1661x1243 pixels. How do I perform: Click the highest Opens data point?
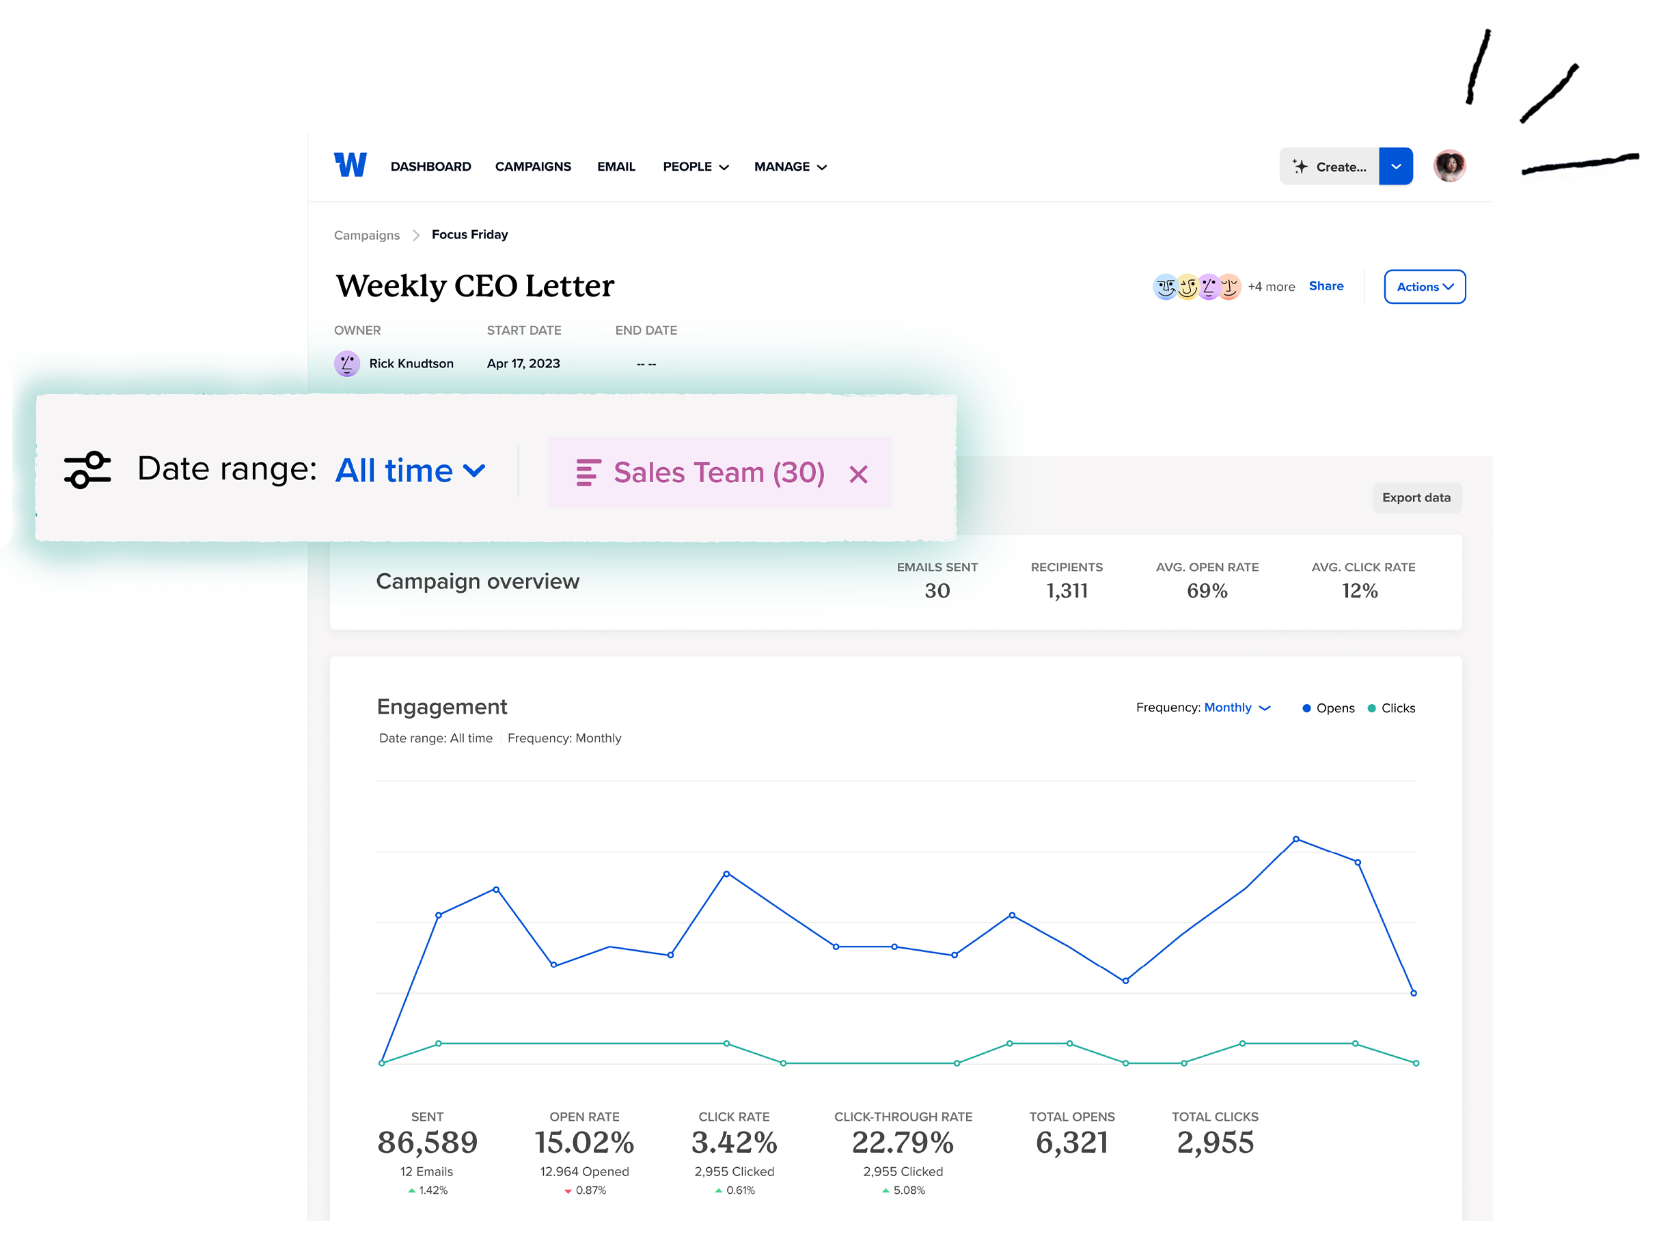pyautogui.click(x=1296, y=839)
